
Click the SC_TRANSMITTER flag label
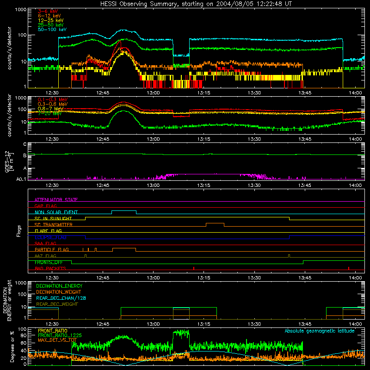coord(54,224)
